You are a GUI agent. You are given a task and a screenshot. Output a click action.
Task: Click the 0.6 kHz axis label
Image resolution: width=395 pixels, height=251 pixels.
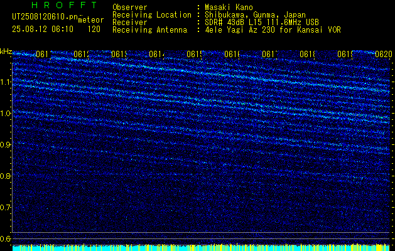point(6,238)
